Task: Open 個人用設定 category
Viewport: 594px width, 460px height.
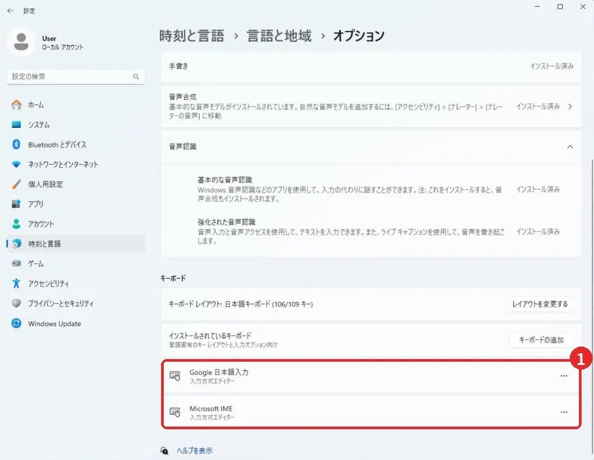Action: pos(76,184)
